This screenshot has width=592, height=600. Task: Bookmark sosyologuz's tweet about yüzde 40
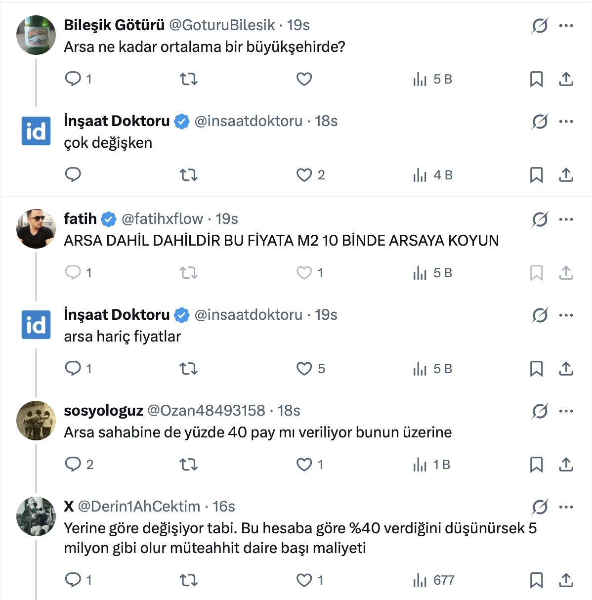tap(536, 465)
